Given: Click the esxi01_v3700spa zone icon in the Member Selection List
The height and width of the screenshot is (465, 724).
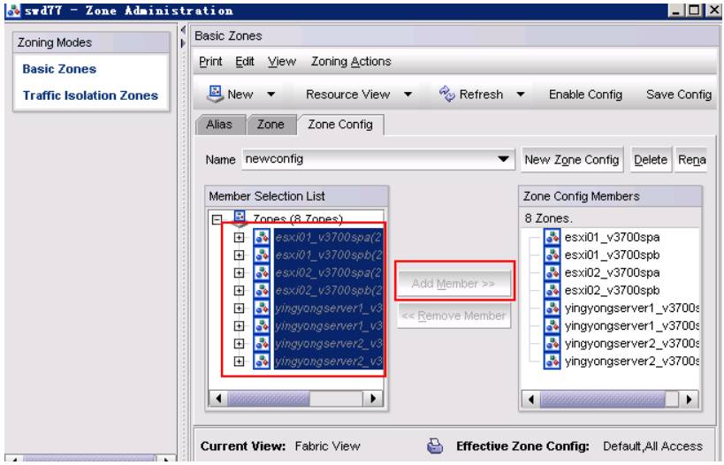Looking at the screenshot, I should pos(262,237).
